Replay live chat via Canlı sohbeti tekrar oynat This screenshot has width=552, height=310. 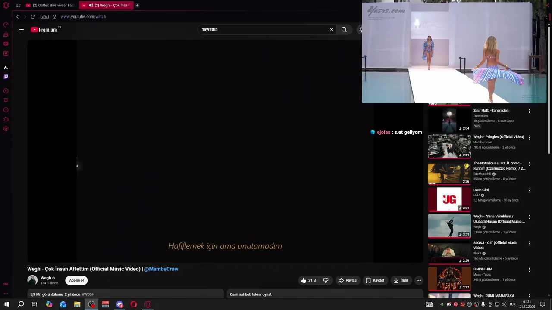pyautogui.click(x=251, y=294)
